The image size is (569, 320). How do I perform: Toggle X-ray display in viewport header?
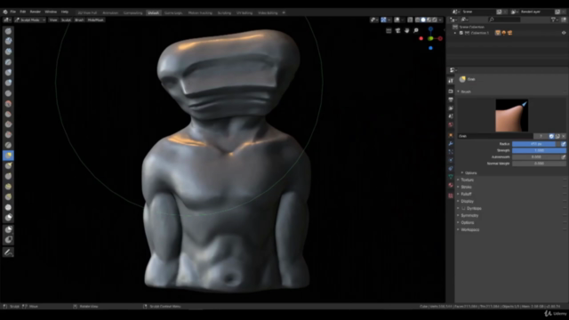(x=410, y=20)
